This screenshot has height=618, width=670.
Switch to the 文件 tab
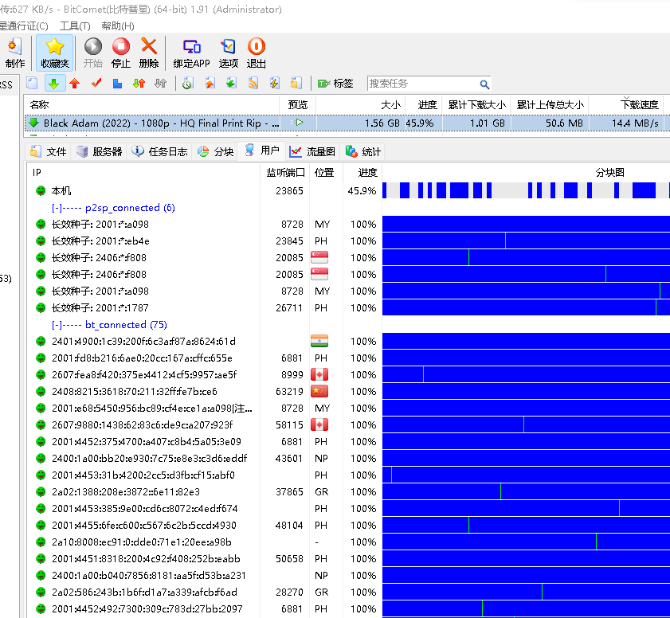(x=49, y=151)
